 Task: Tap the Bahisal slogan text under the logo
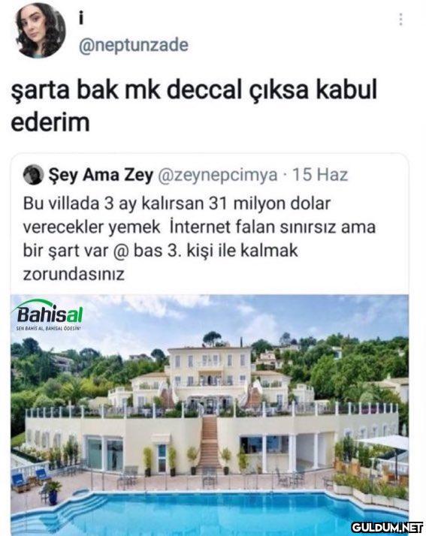click(x=49, y=328)
